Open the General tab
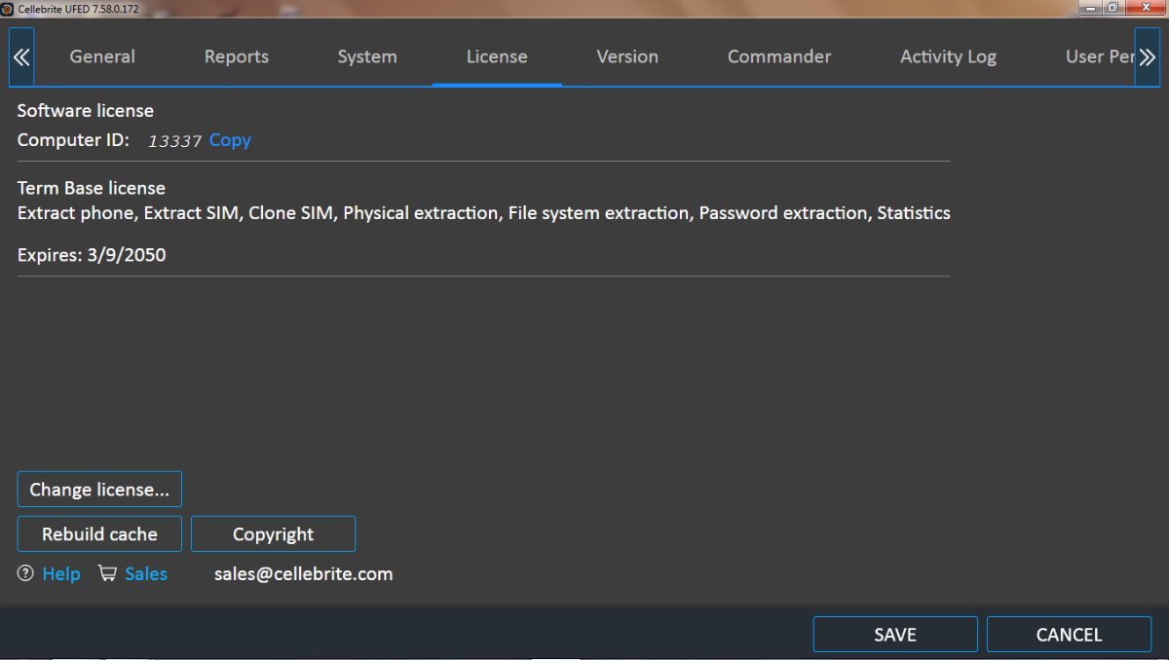This screenshot has width=1169, height=660. coord(102,56)
